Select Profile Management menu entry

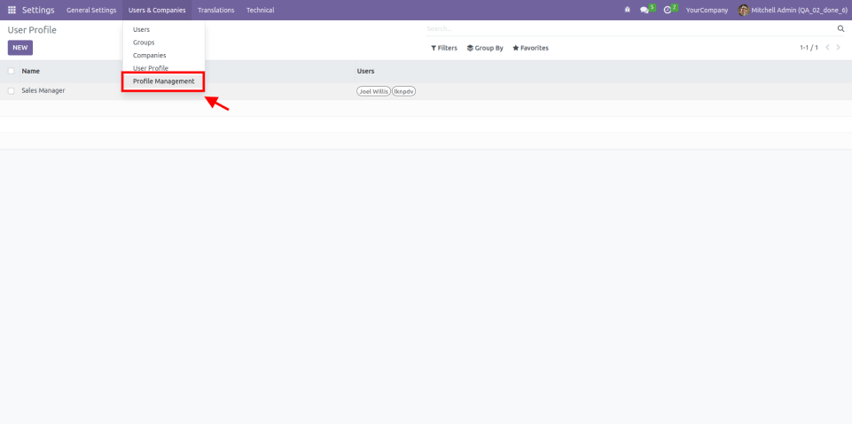point(163,81)
